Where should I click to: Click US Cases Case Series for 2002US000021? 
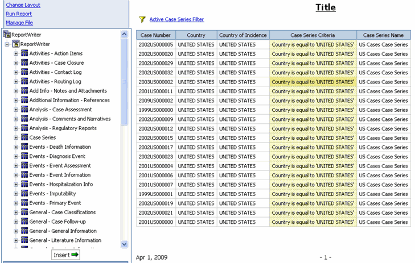tap(383, 213)
